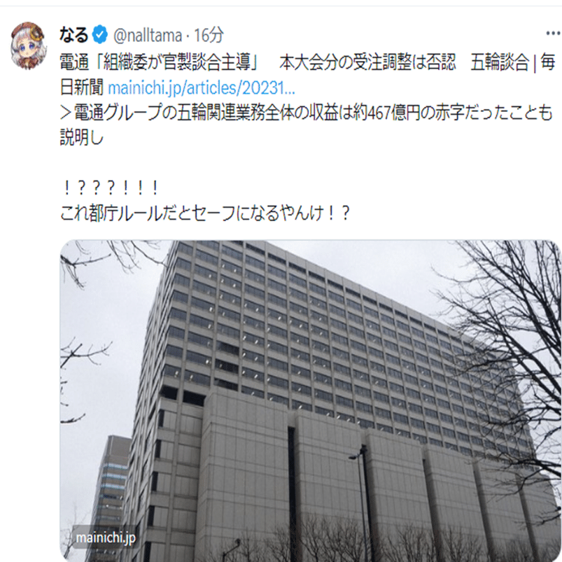Click the display name なる

click(x=73, y=35)
